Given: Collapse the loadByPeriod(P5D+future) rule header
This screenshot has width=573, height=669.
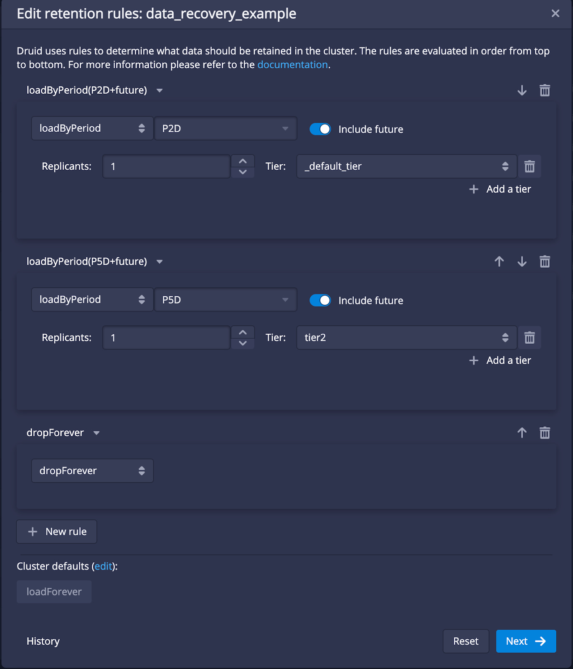Looking at the screenshot, I should pyautogui.click(x=95, y=262).
